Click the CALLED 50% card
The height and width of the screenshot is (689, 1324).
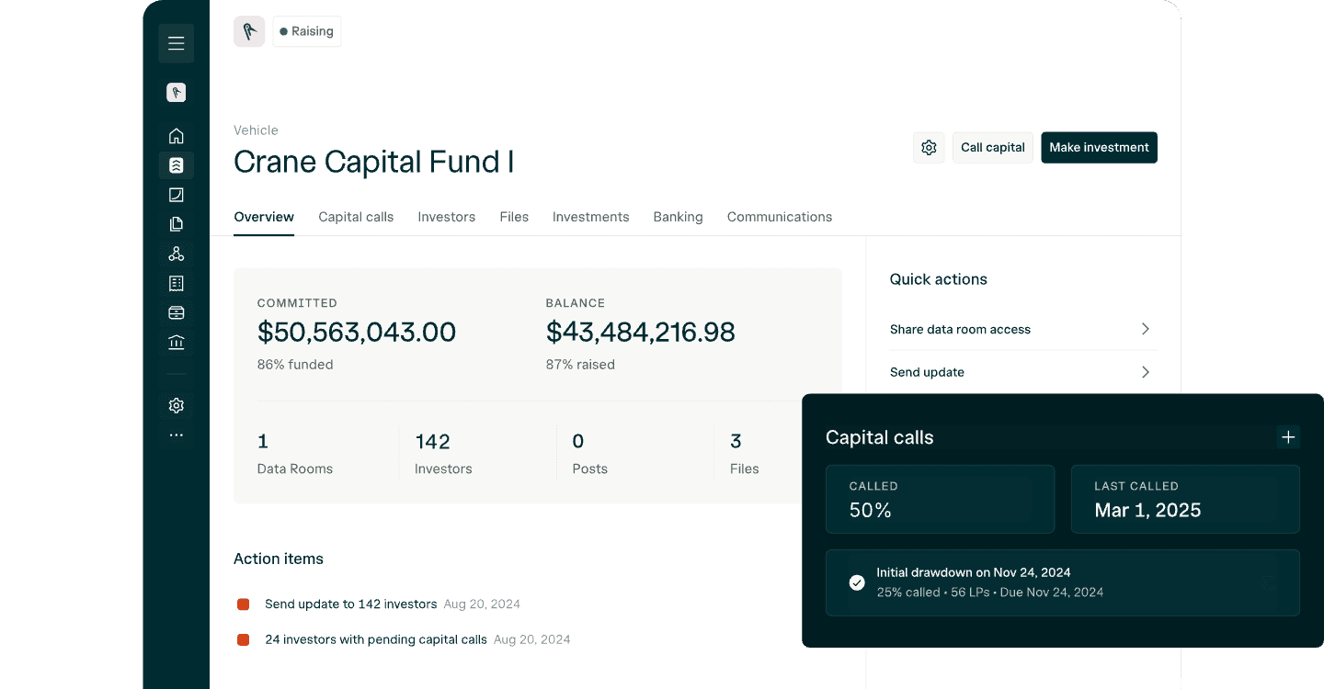pyautogui.click(x=940, y=499)
